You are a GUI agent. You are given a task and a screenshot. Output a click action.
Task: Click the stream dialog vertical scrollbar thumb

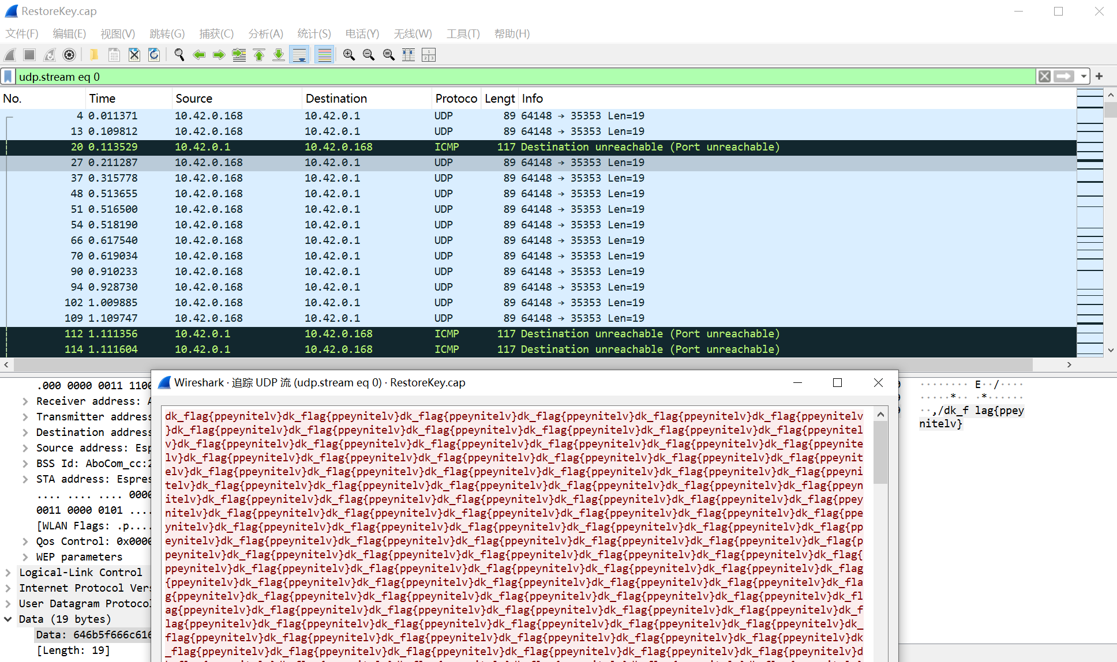[880, 453]
